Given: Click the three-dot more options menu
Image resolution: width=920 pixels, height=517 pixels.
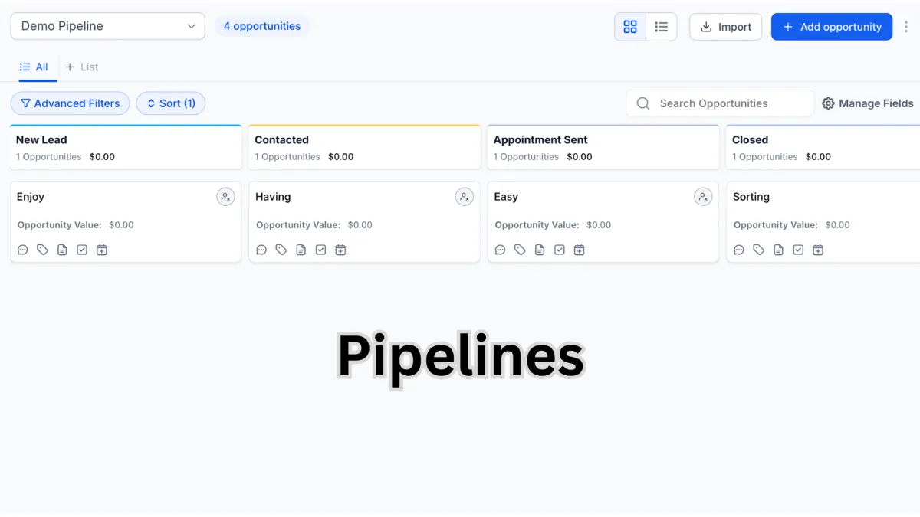Looking at the screenshot, I should (906, 27).
